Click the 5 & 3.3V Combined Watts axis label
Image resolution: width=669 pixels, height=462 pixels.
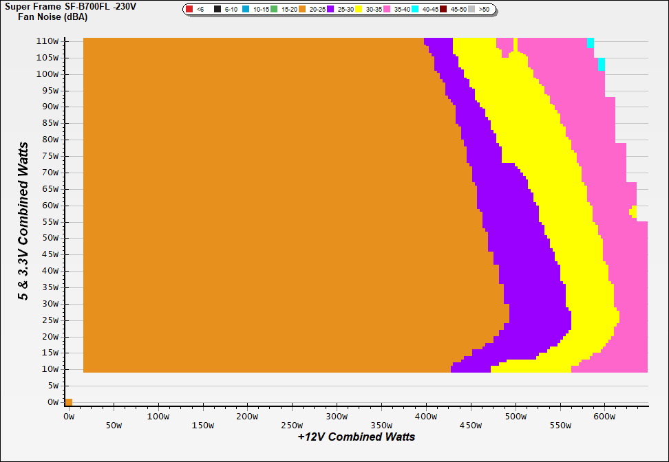pyautogui.click(x=24, y=221)
